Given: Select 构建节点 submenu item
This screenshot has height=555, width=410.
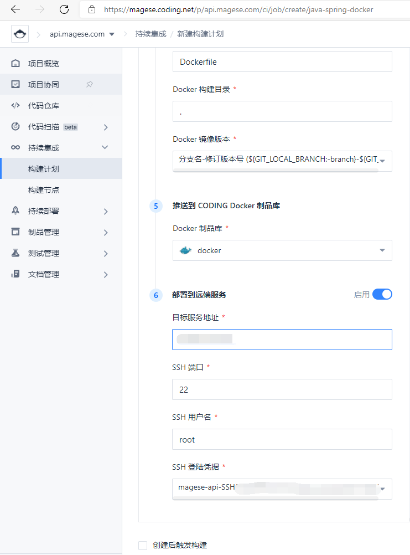Looking at the screenshot, I should pyautogui.click(x=61, y=190).
